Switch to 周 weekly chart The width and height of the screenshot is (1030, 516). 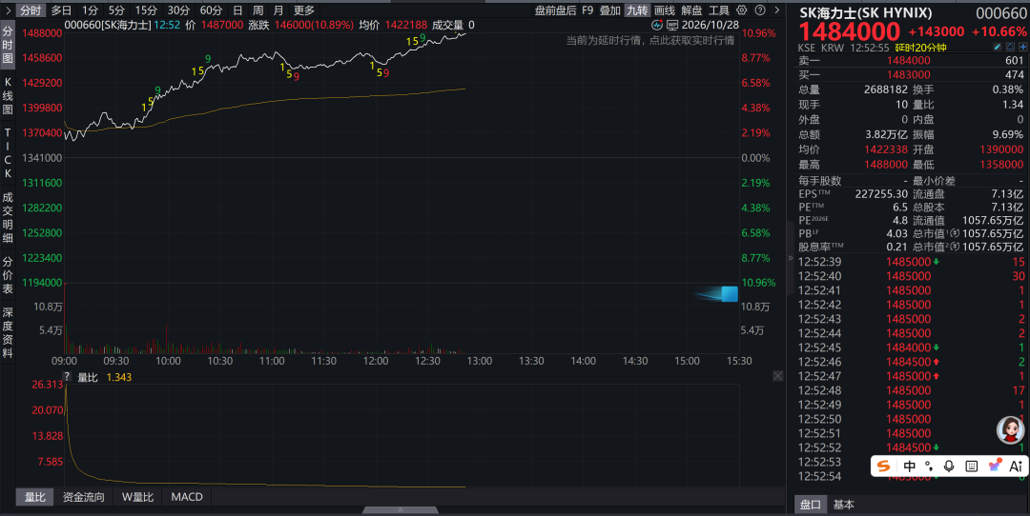(258, 10)
